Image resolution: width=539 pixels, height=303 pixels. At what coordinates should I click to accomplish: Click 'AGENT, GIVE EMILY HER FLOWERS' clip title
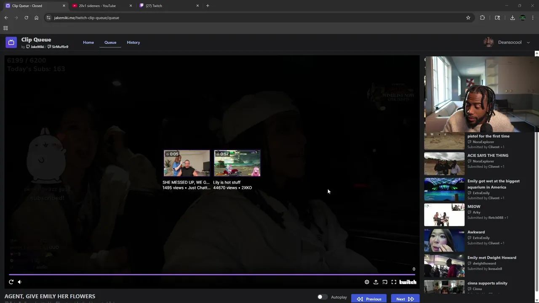(50, 296)
